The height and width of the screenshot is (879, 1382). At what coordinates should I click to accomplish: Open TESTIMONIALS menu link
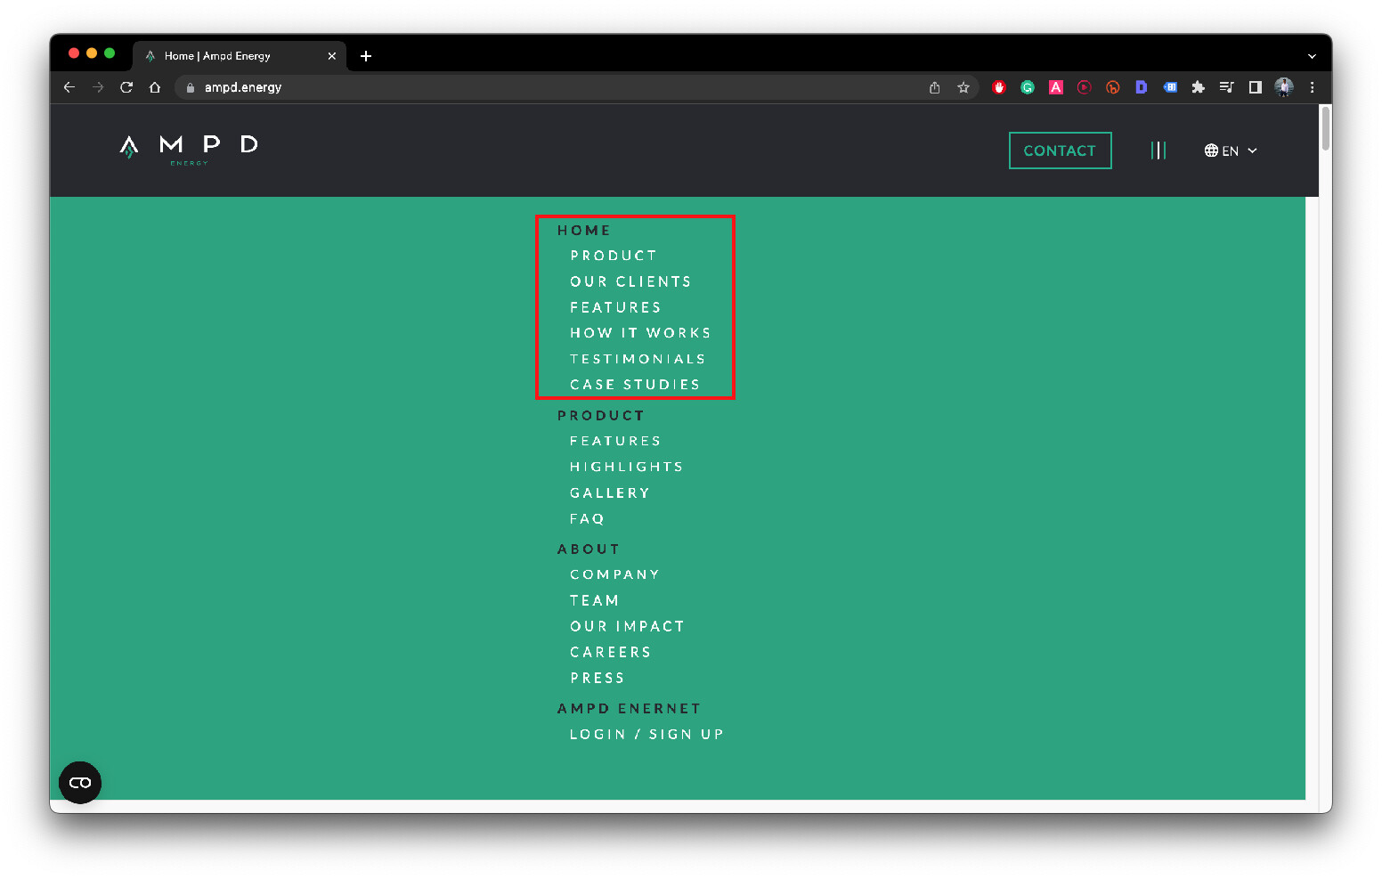coord(638,359)
